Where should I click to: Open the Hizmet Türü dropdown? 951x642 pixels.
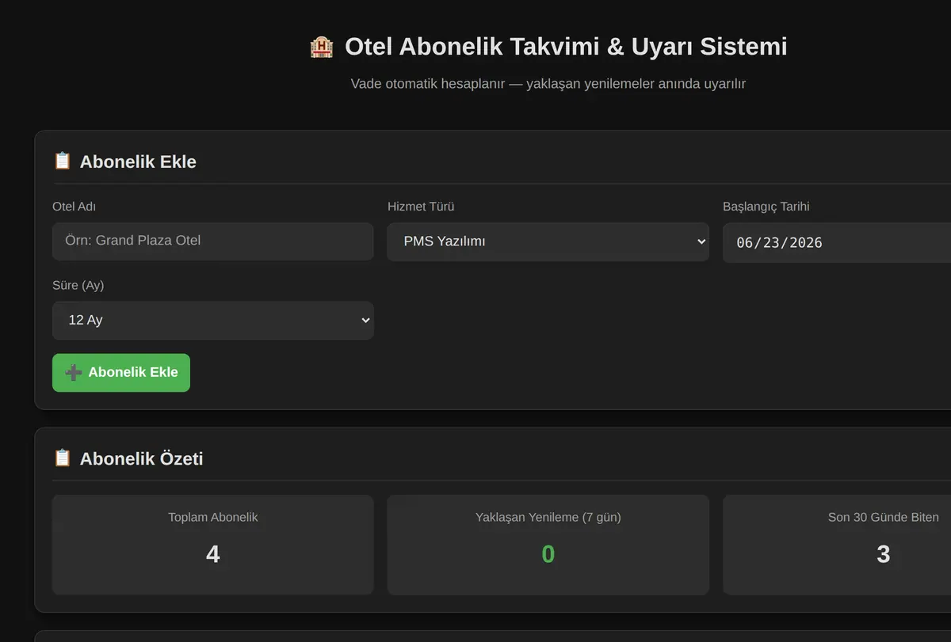548,241
